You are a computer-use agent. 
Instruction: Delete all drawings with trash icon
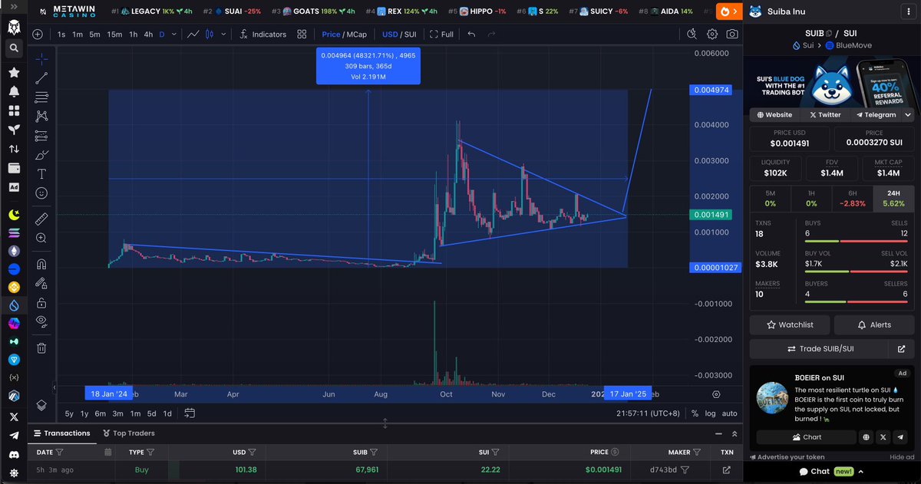coord(41,347)
